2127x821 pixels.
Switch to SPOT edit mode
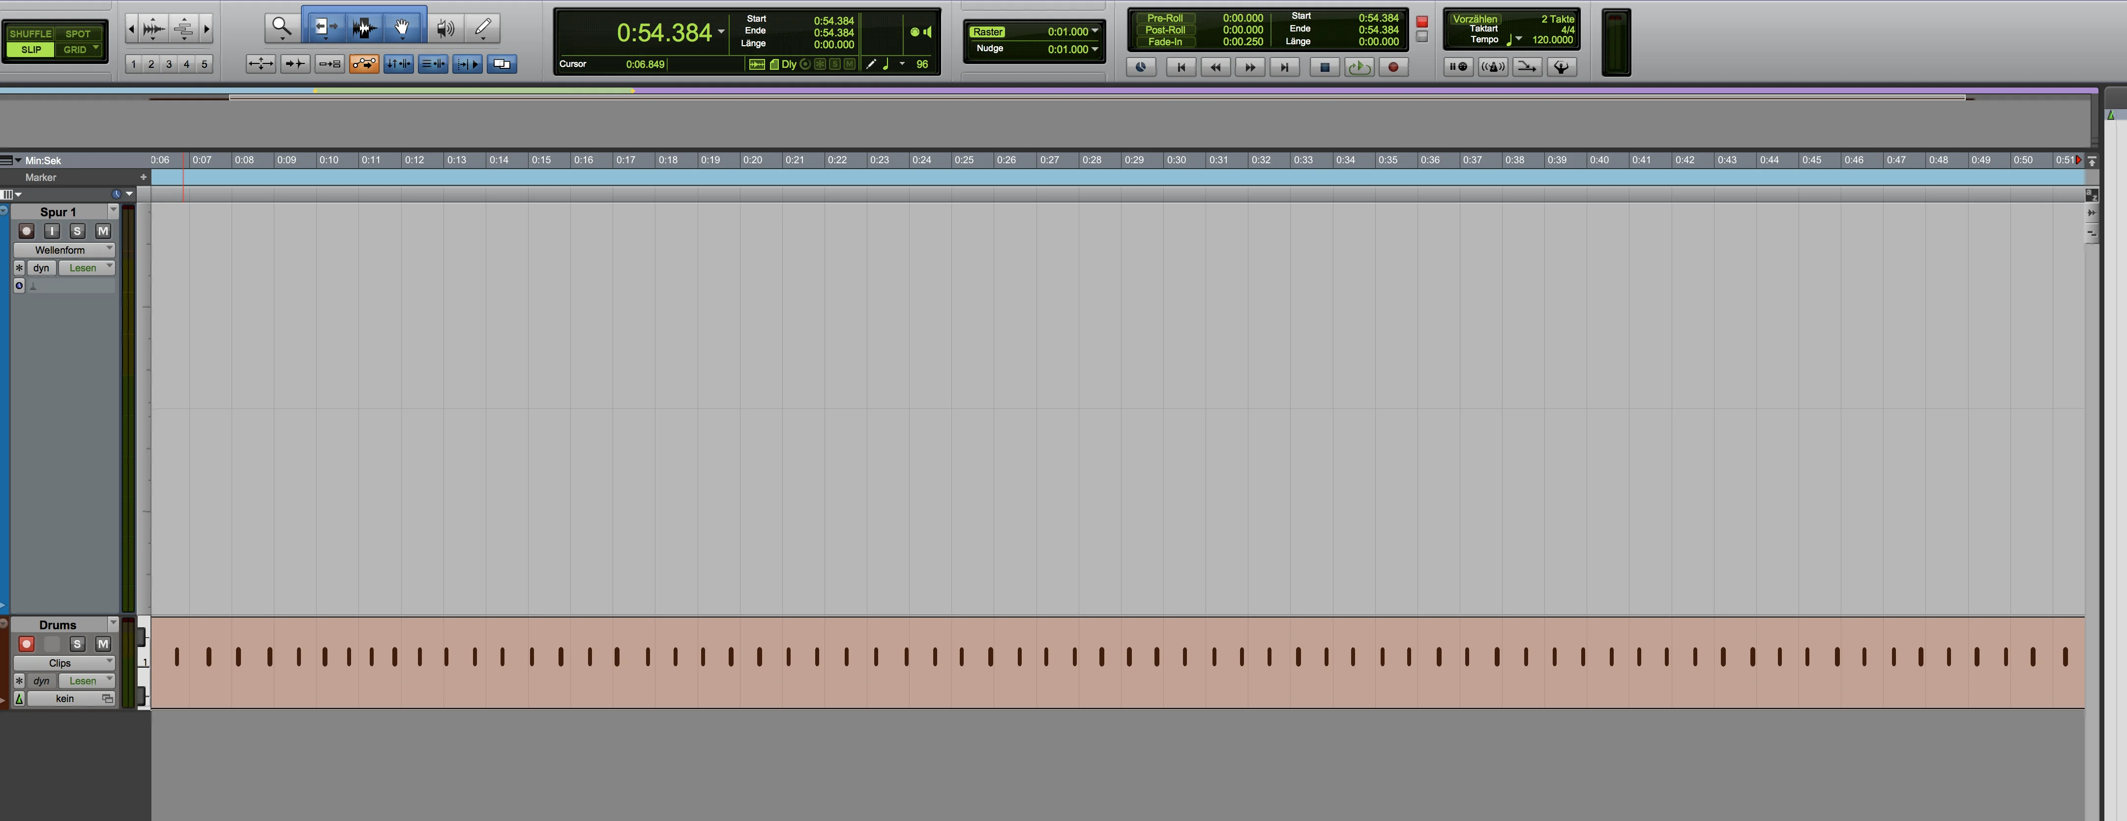pos(79,34)
